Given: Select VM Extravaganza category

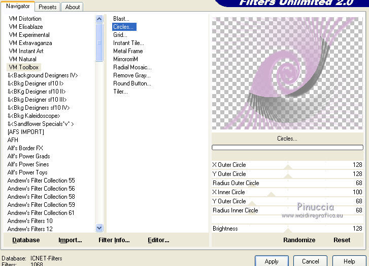Looking at the screenshot, I should (30, 43).
